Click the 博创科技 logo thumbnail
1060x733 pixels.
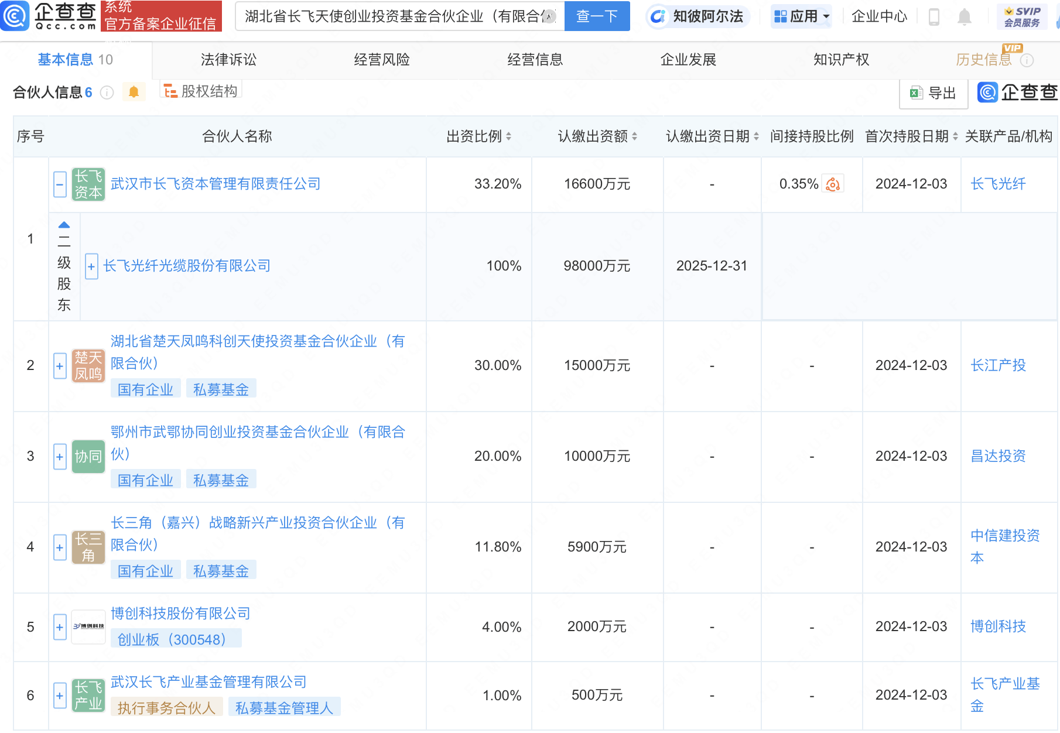tap(88, 627)
